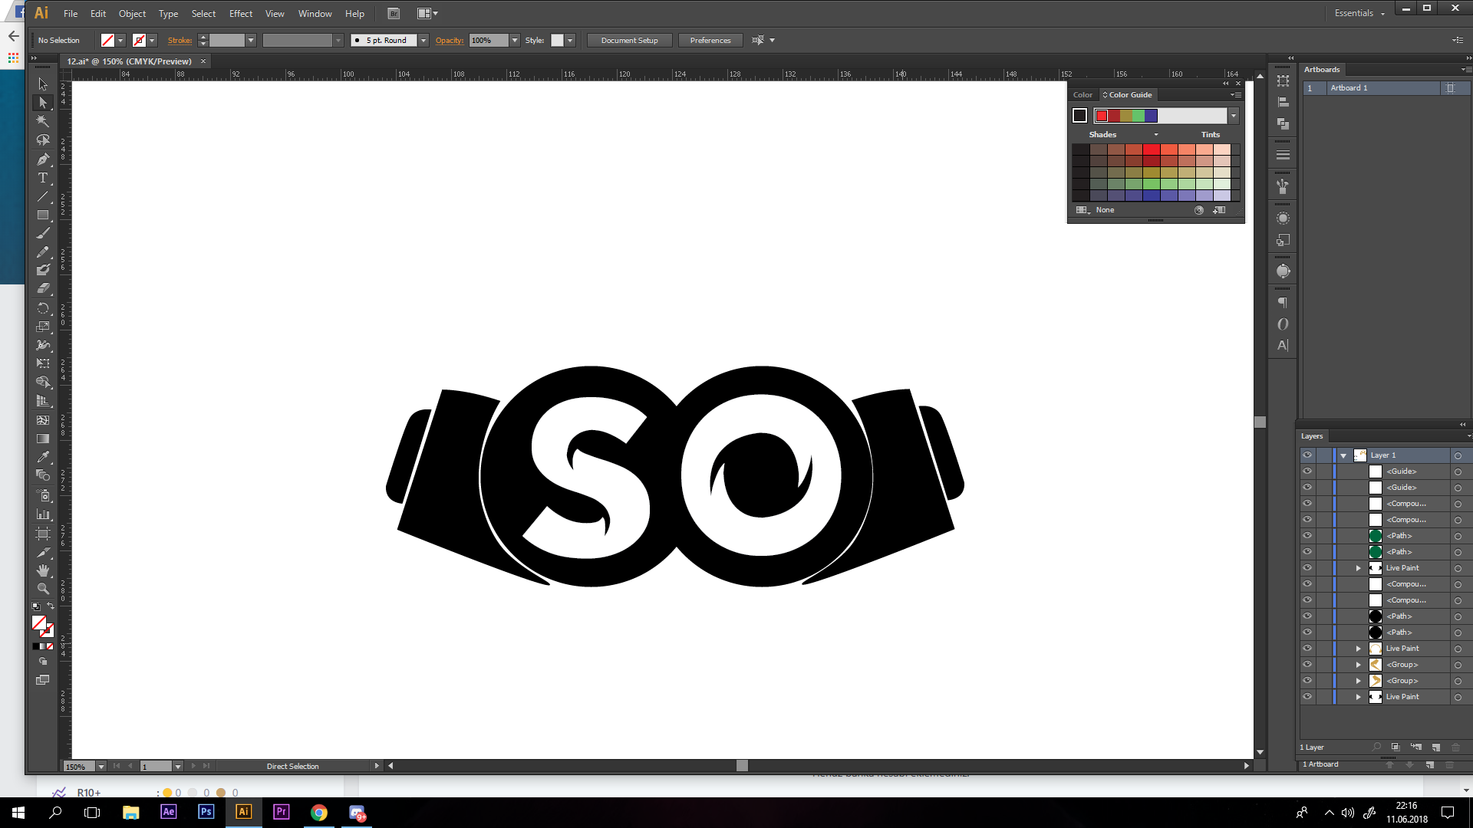Select the Pen tool
The image size is (1473, 828).
tap(43, 159)
